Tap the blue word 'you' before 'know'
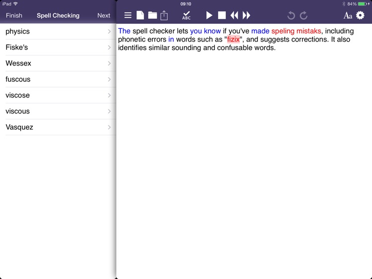 [196, 31]
